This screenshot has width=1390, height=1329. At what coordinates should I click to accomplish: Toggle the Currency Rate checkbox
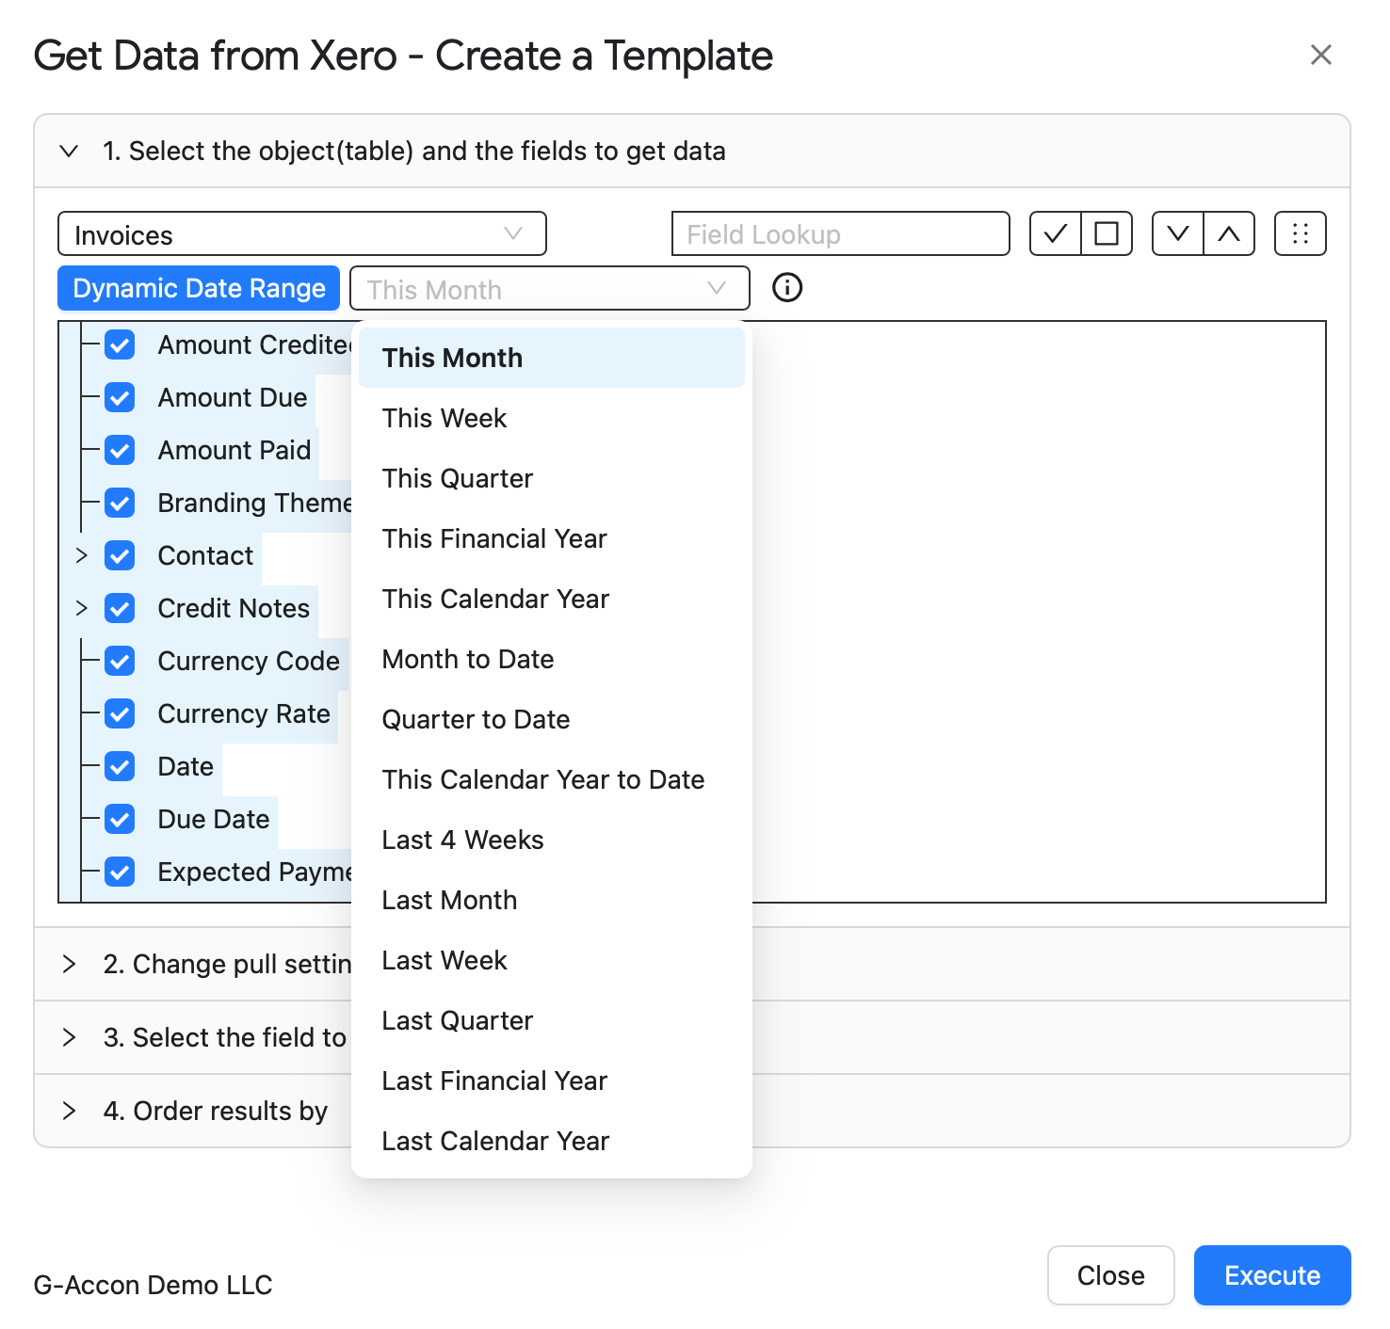tap(120, 714)
